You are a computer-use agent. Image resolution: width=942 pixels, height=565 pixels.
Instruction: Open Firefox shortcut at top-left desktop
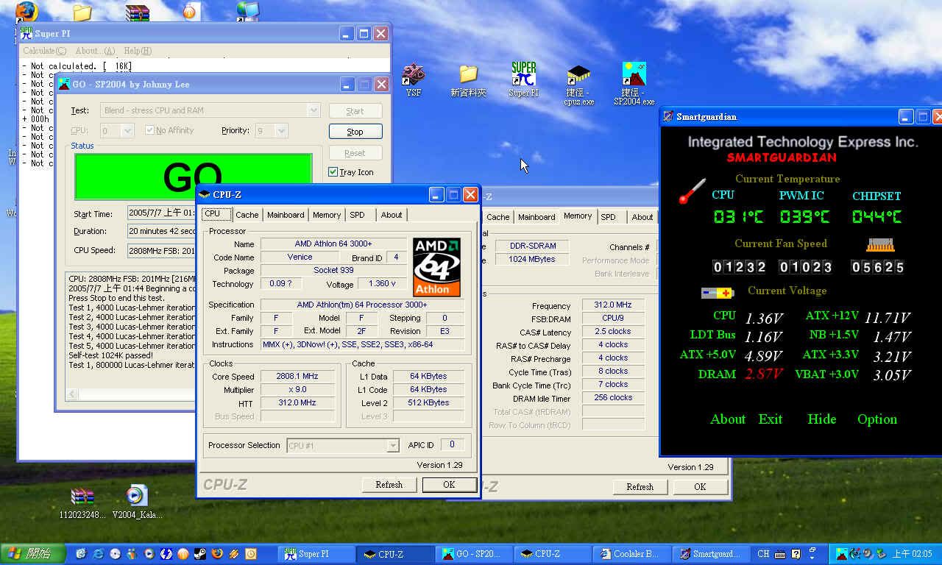tap(26, 11)
